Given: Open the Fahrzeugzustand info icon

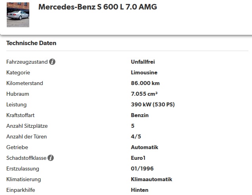Looking at the screenshot, I should (52, 62).
